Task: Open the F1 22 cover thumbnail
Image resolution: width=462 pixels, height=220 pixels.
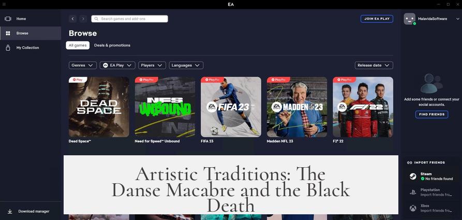Action: pyautogui.click(x=363, y=107)
